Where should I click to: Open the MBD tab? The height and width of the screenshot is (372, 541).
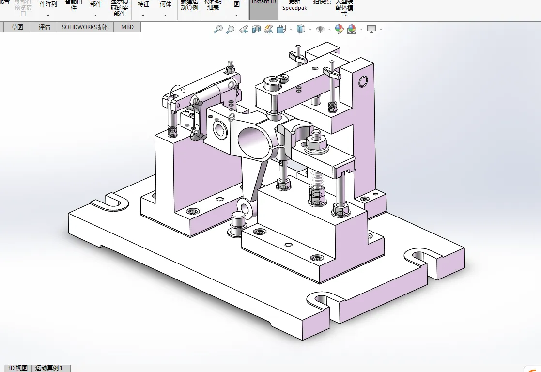[127, 27]
